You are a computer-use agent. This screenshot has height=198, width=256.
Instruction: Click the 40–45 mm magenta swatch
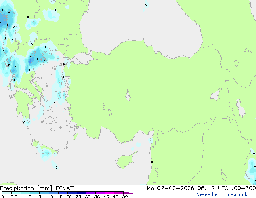click(109, 193)
